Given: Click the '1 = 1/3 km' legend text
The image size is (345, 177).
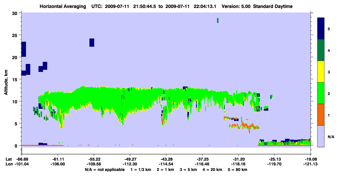Looking at the screenshot, I should [x=141, y=170].
